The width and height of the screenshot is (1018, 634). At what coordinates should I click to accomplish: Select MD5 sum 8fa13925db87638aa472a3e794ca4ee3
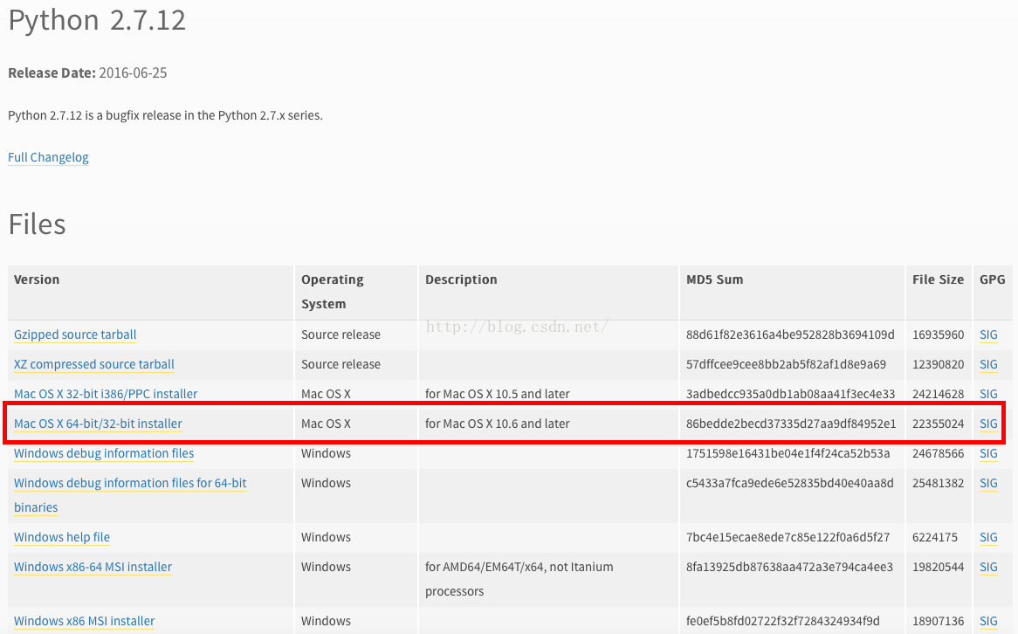pos(789,567)
